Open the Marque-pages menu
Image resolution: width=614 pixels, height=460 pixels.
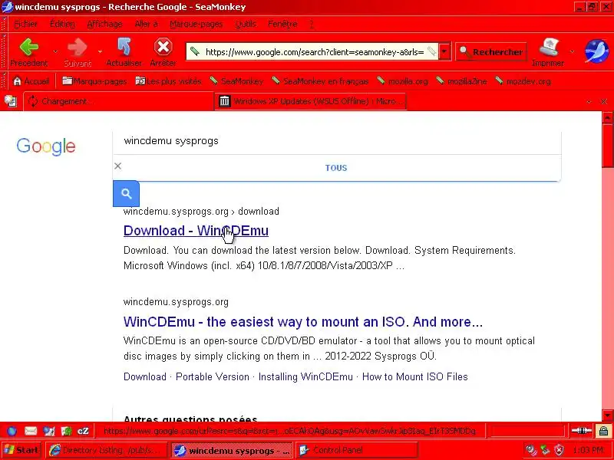(196, 24)
